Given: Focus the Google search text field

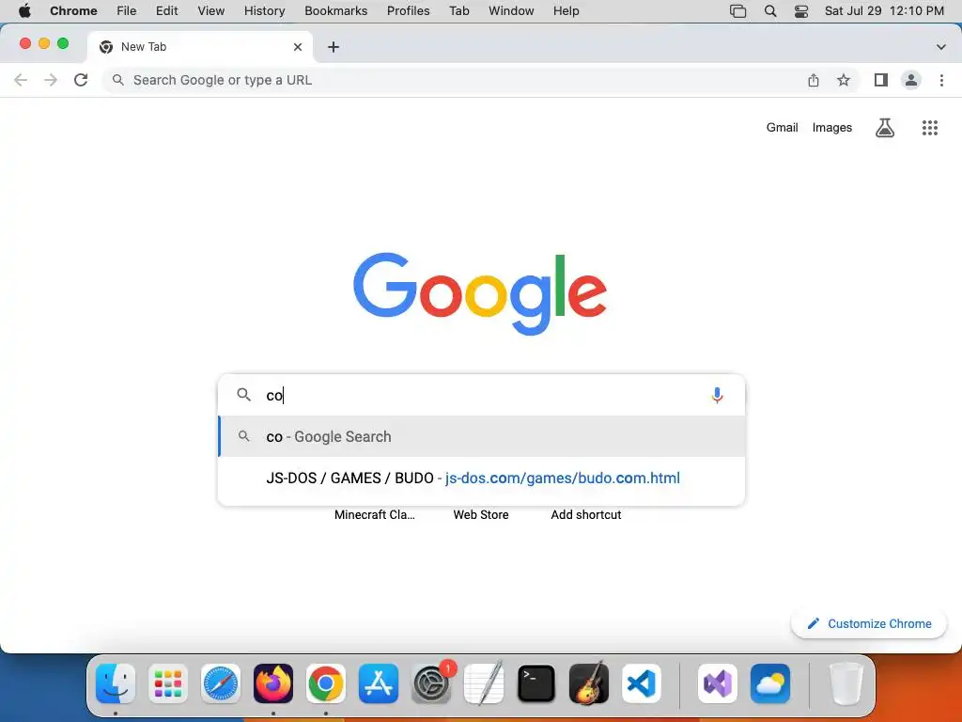Looking at the screenshot, I should click(482, 395).
